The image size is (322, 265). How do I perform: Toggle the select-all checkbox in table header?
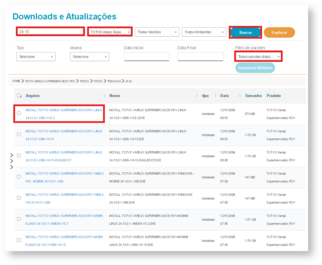19,96
